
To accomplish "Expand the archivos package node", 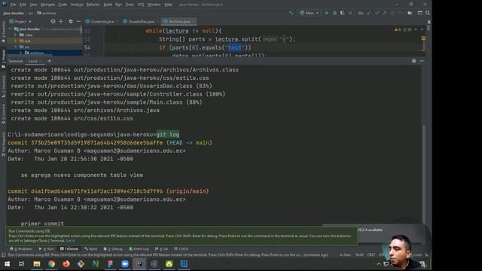I will [20, 53].
